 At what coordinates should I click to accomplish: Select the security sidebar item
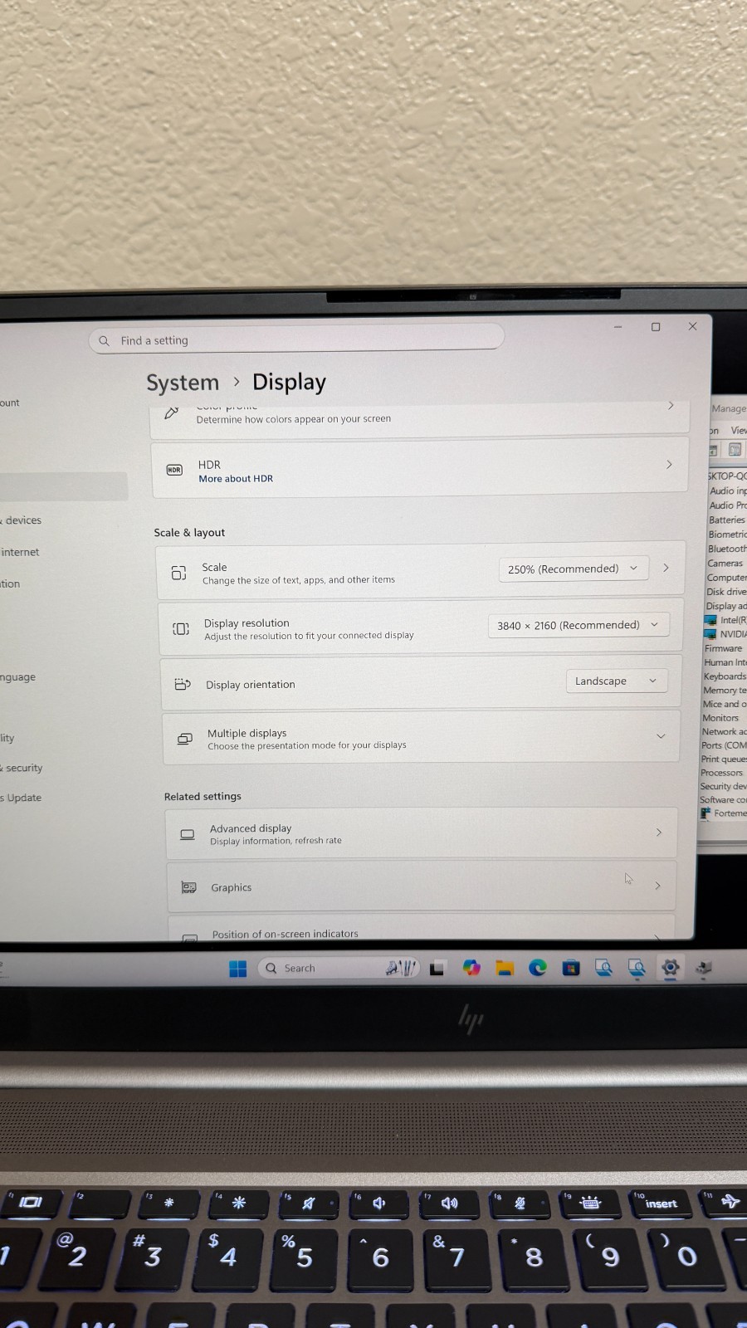pyautogui.click(x=22, y=768)
